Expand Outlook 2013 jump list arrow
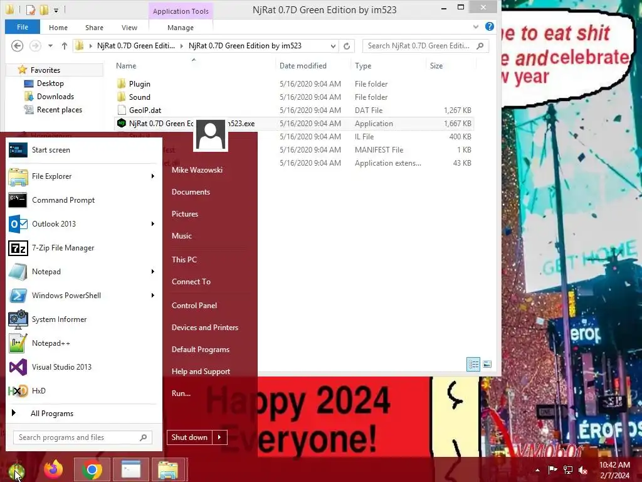The width and height of the screenshot is (642, 482). [153, 224]
